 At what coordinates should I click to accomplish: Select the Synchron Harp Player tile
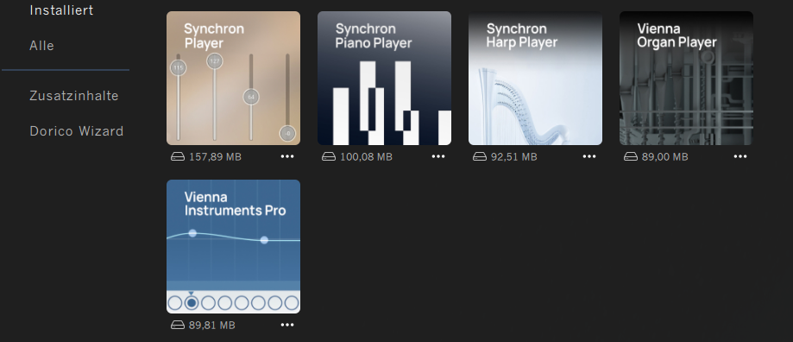pyautogui.click(x=535, y=78)
